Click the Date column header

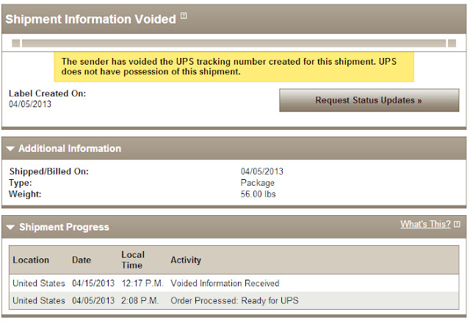point(82,260)
